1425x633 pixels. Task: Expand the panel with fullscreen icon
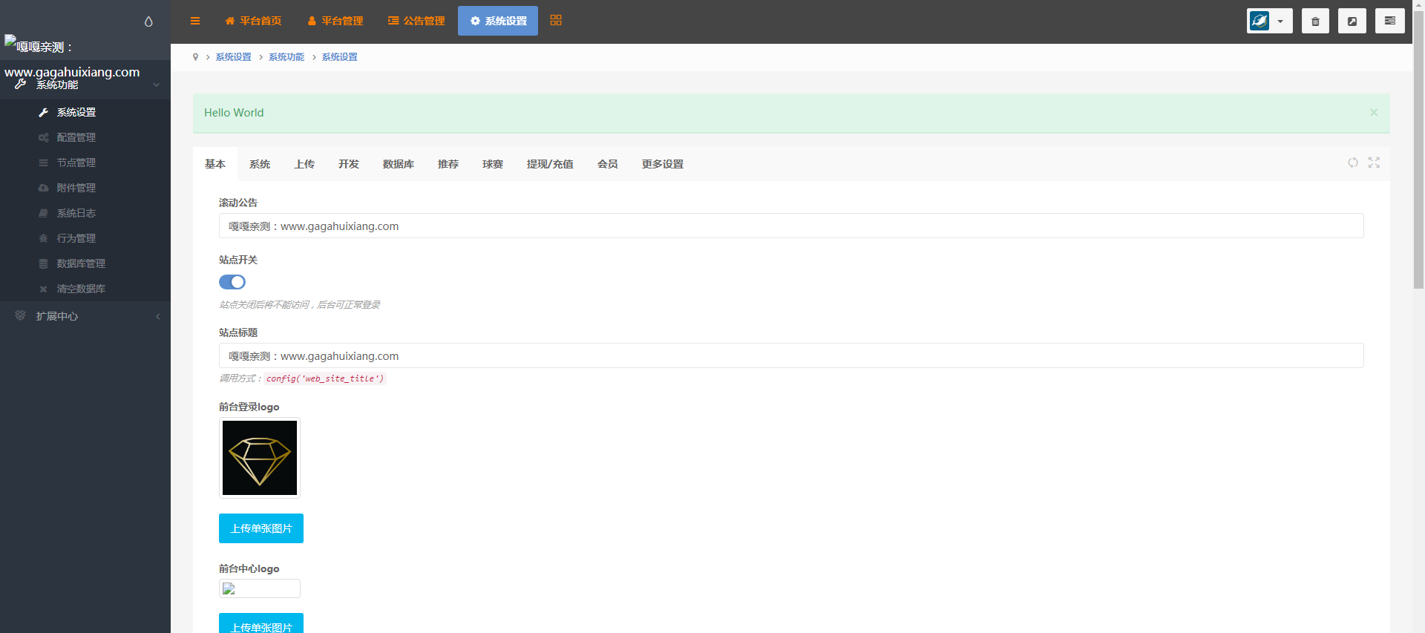[x=1374, y=163]
